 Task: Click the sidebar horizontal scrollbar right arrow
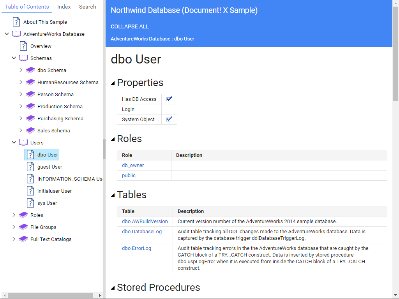(100, 295)
